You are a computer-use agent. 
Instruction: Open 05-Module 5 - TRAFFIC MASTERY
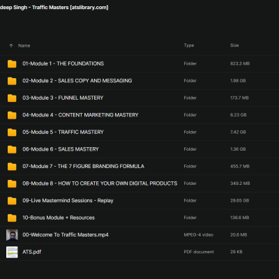pos(63,132)
